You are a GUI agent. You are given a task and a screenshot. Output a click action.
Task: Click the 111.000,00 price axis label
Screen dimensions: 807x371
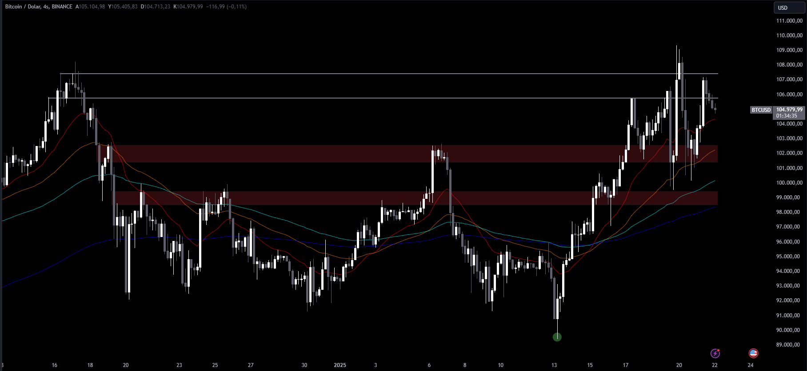click(789, 21)
